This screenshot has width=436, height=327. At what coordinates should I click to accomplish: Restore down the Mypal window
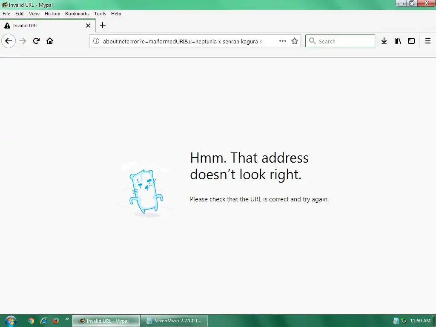[412, 3]
